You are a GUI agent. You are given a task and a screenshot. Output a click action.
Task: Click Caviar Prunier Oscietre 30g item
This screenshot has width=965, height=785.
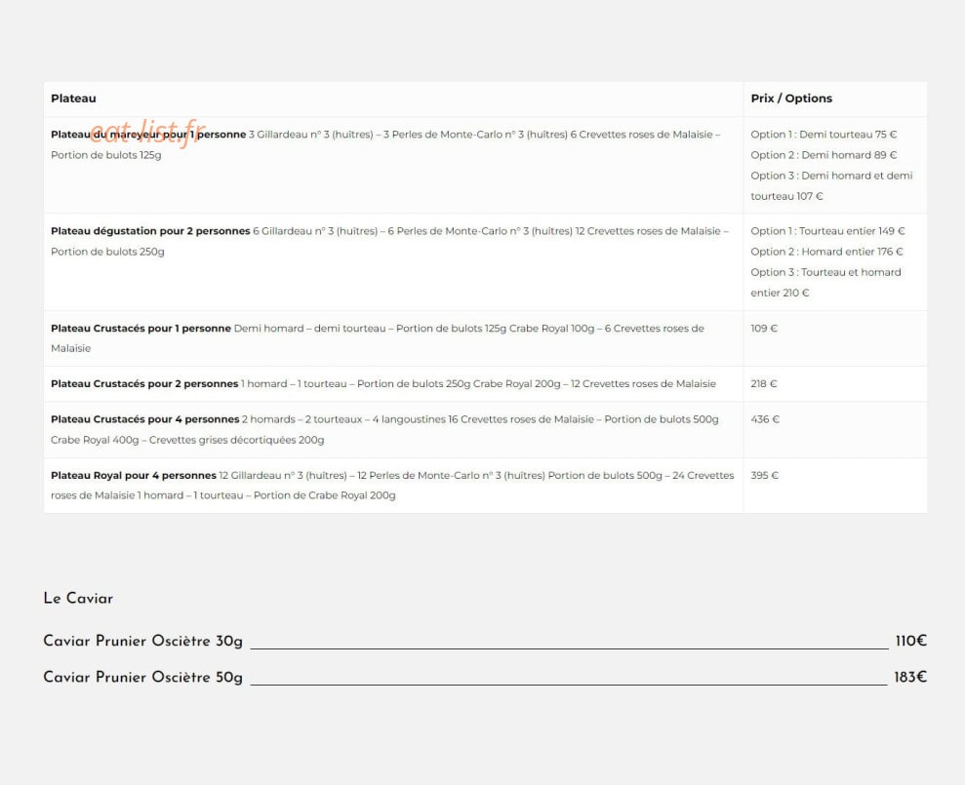click(x=142, y=641)
